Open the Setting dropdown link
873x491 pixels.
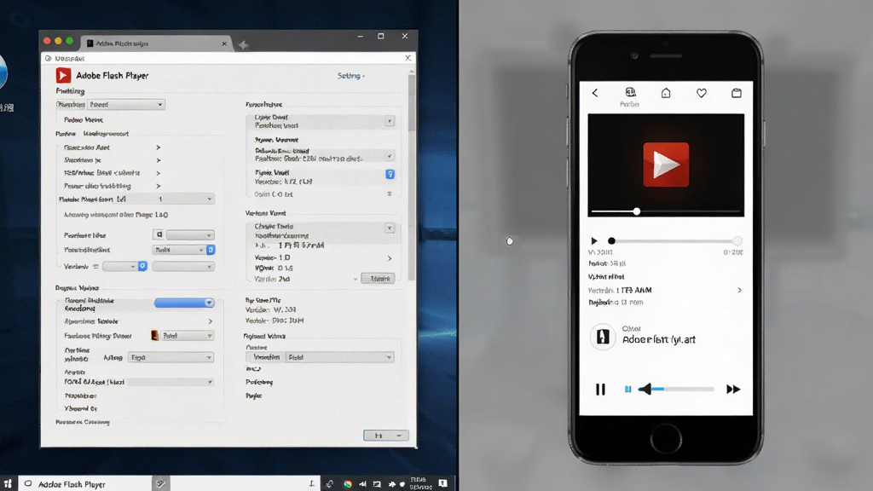[x=350, y=76]
